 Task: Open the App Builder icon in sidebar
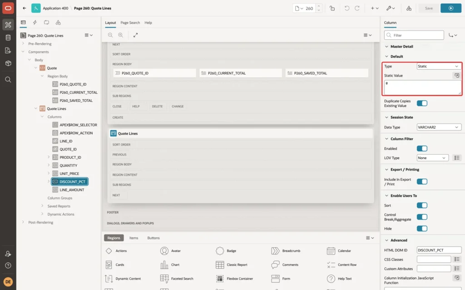click(x=8, y=25)
